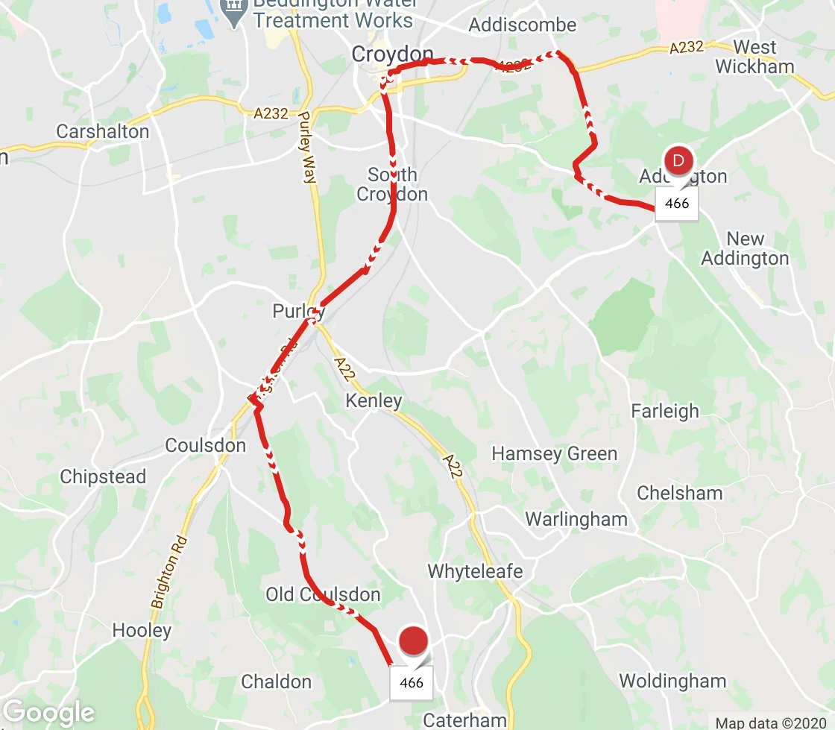
Task: Select the Kenley place label
Action: [x=374, y=400]
